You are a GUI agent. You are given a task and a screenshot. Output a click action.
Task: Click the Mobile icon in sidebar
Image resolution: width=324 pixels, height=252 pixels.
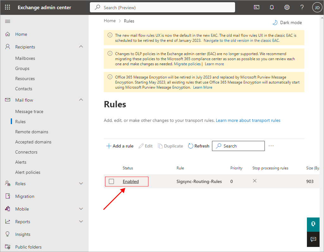8,209
